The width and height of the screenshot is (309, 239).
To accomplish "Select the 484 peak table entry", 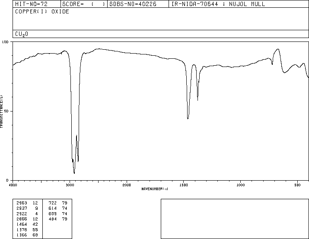I will click(58, 219).
